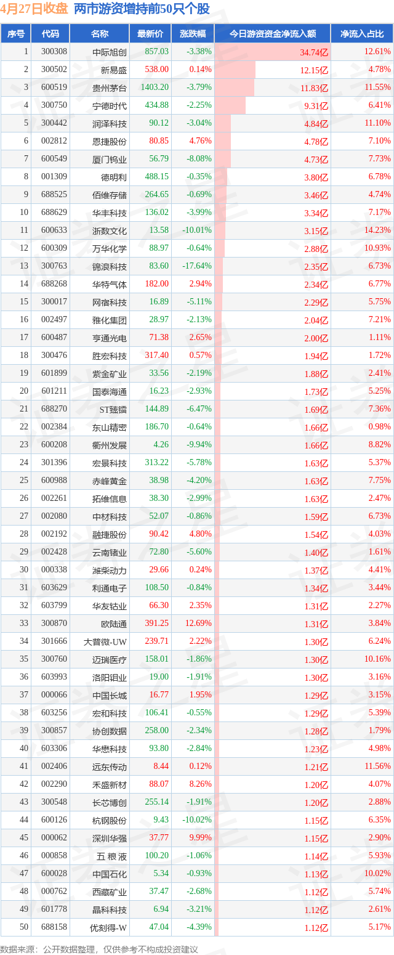Click the 代码 column header
This screenshot has width=394, height=955.
[50, 34]
